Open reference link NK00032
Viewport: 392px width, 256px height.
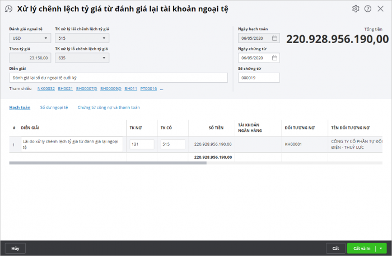46,88
